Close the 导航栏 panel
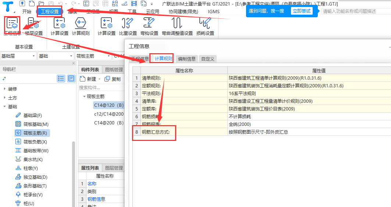This screenshot has width=391, height=207. [74, 63]
